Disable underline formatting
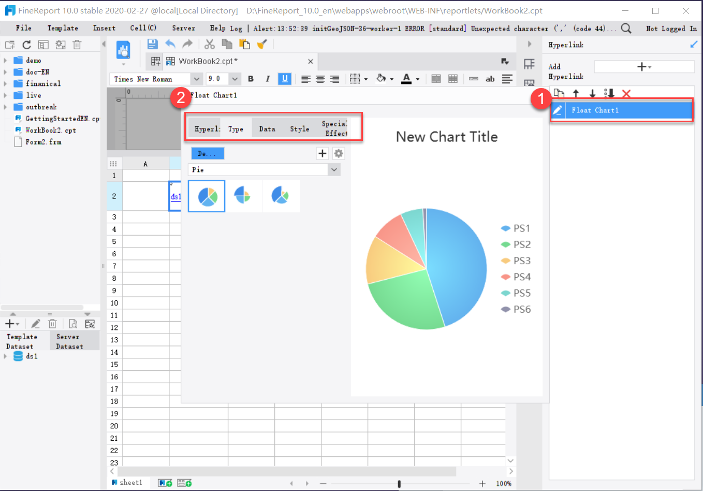Screen dimensions: 703x491 (285, 78)
